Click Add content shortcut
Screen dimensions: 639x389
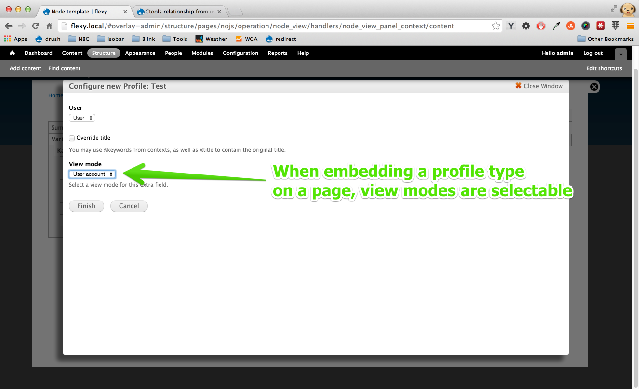26,68
